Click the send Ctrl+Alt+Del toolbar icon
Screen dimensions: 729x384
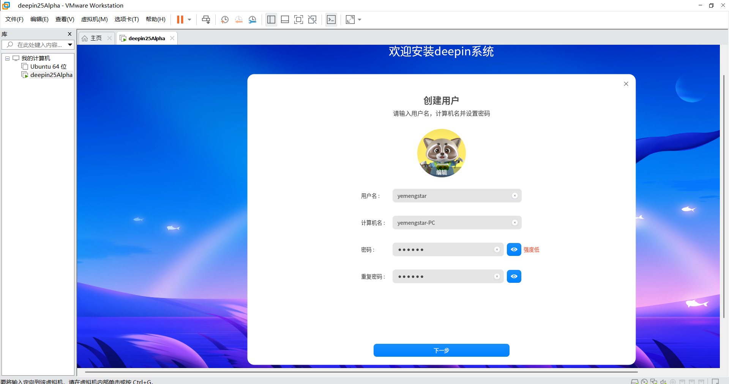(x=206, y=20)
